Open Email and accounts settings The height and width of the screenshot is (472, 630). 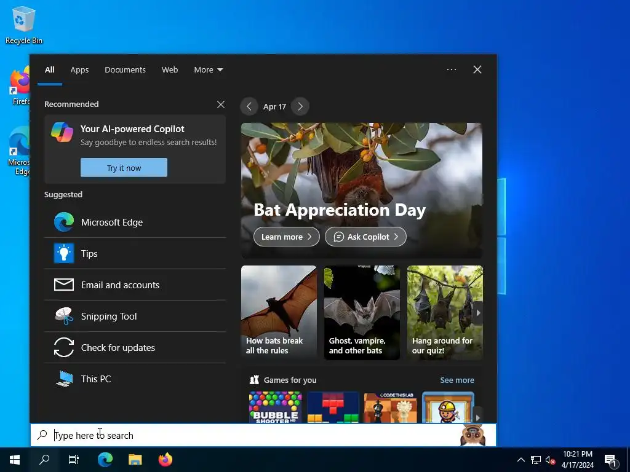pos(135,285)
